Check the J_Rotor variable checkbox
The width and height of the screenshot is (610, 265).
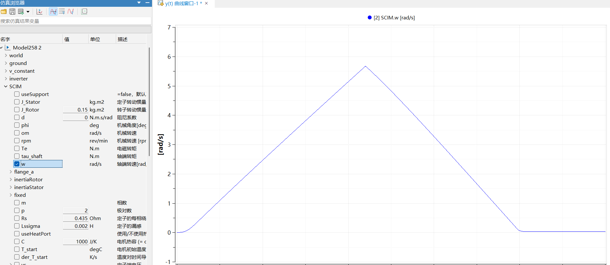pyautogui.click(x=17, y=110)
